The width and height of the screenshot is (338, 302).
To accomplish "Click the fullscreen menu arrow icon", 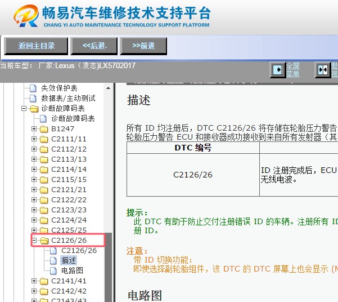I will coord(278,70).
